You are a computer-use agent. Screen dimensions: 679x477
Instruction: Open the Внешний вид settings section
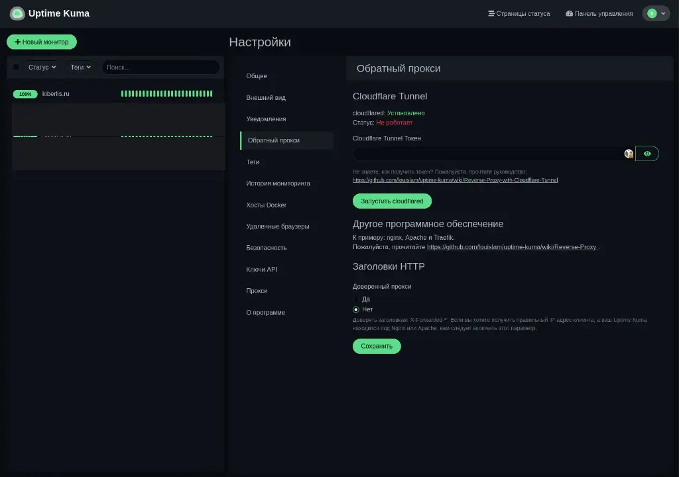tap(286, 97)
